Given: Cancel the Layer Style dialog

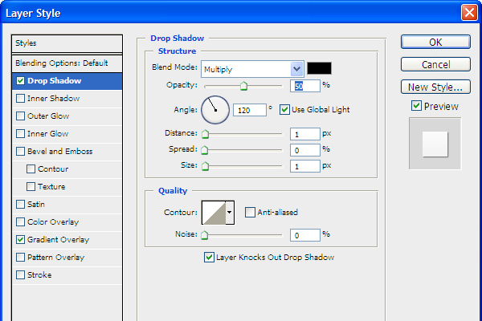Looking at the screenshot, I should (x=435, y=64).
